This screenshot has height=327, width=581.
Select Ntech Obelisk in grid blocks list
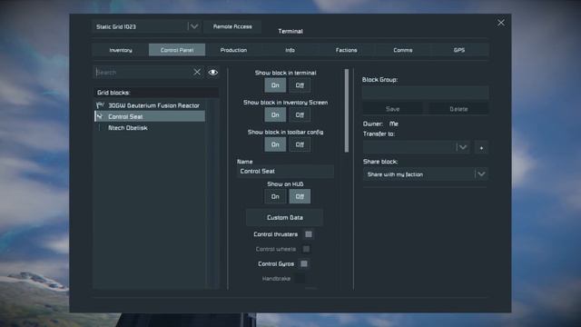pos(150,127)
